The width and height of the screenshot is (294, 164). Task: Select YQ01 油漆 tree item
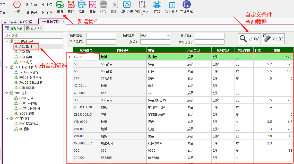tap(27, 114)
